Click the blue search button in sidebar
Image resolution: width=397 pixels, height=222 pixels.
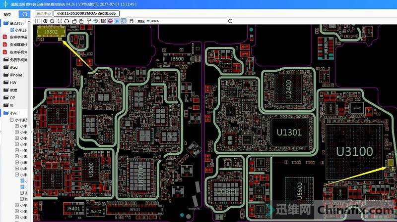[x=24, y=14]
